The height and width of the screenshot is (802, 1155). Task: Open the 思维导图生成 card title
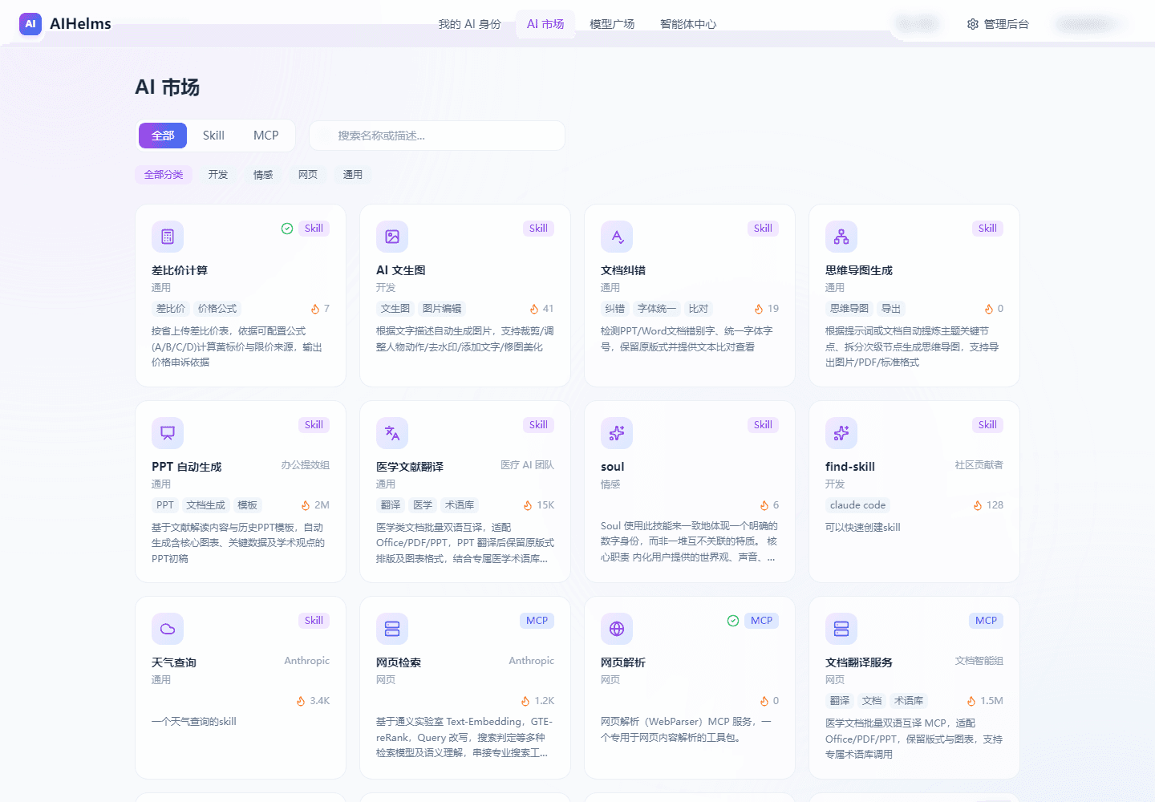859,270
